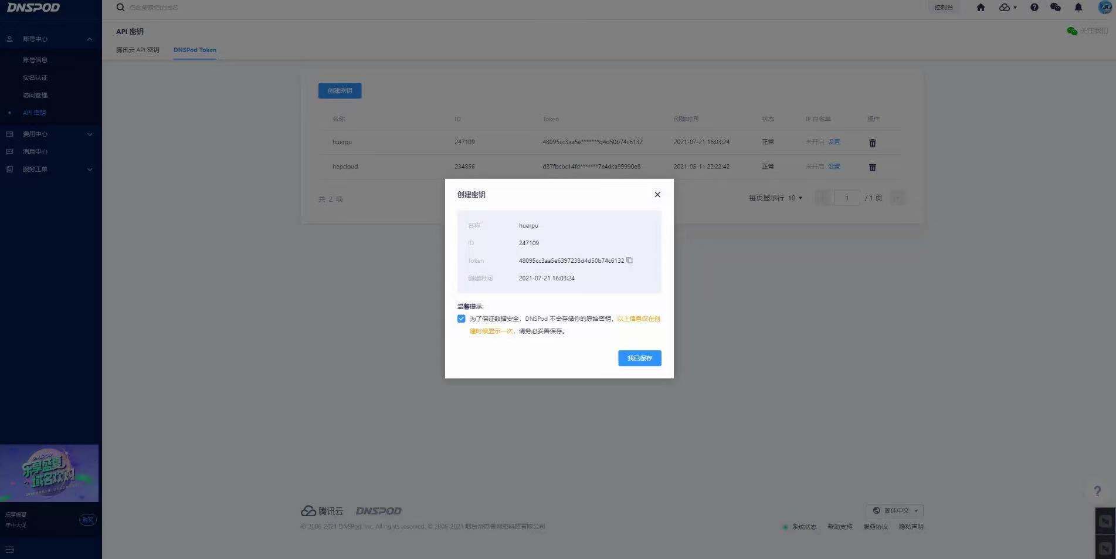Image resolution: width=1116 pixels, height=559 pixels.
Task: Click the blue create key button
Action: point(340,91)
